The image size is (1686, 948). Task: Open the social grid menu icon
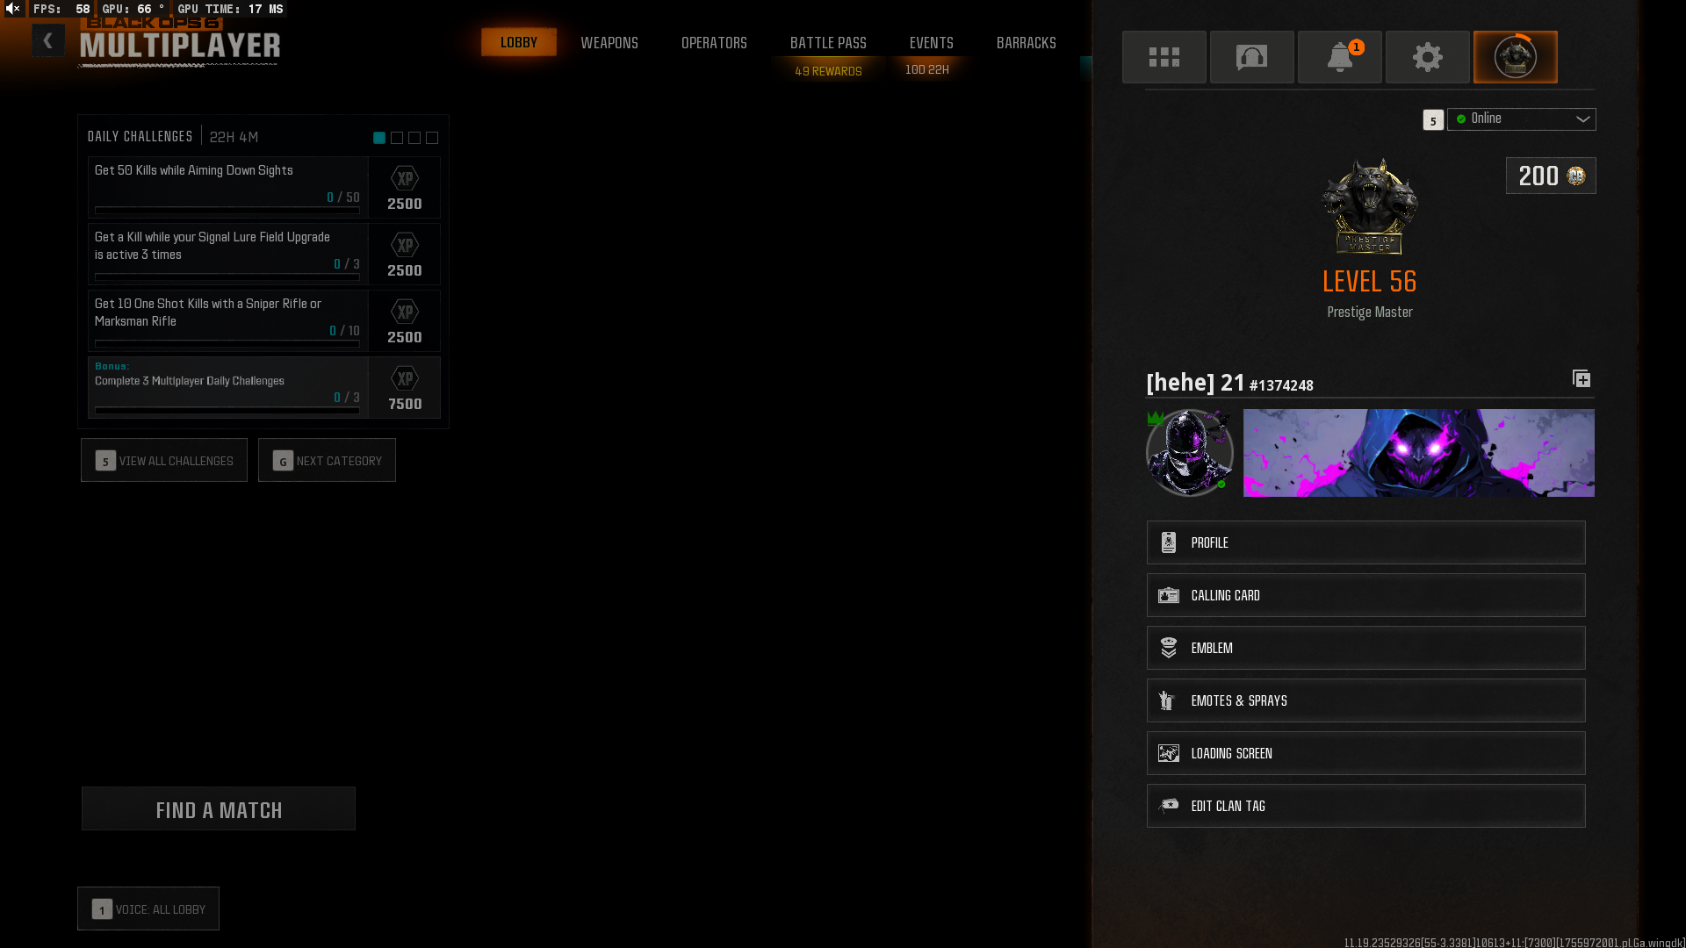(1164, 56)
